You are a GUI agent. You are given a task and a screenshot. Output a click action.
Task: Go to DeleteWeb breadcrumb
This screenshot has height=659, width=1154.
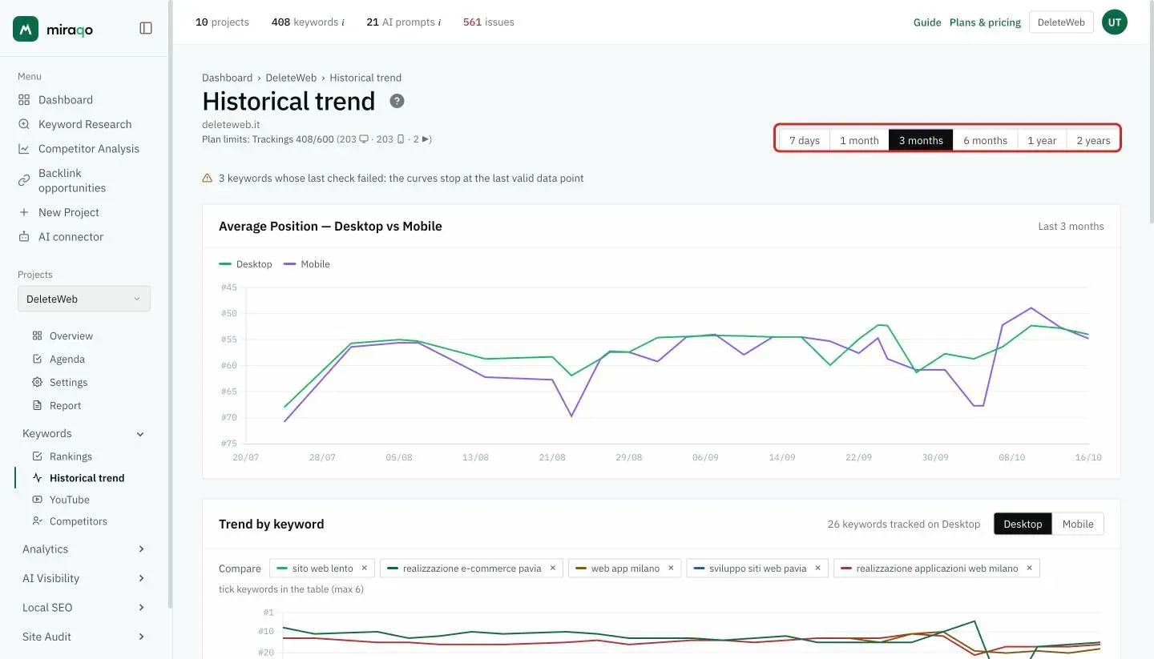click(291, 78)
